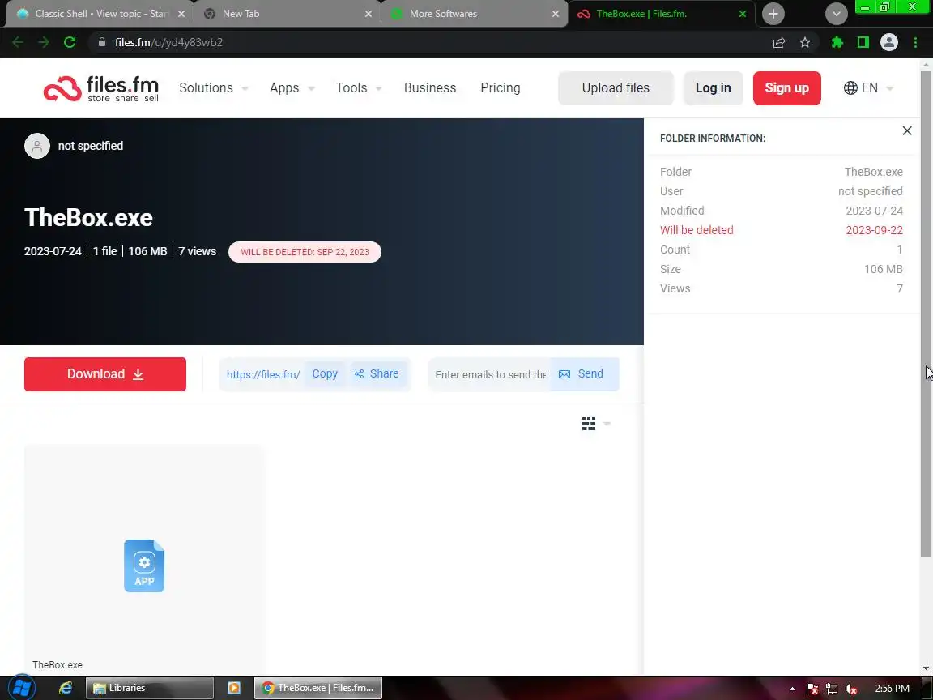Expand the Solutions menu
The width and height of the screenshot is (933, 700).
[x=214, y=88]
